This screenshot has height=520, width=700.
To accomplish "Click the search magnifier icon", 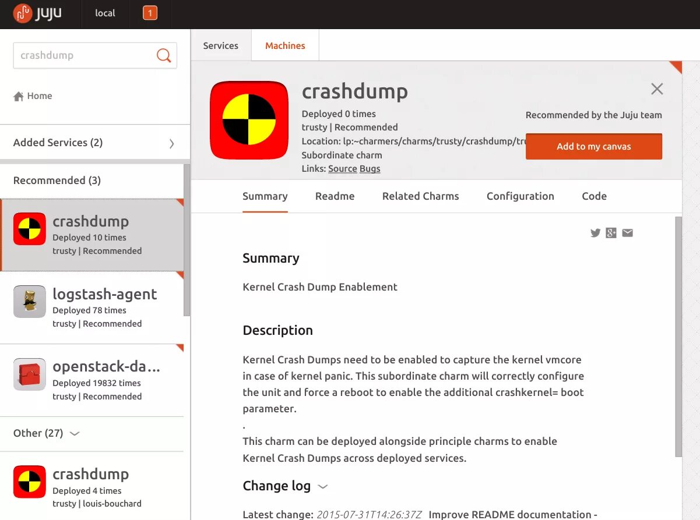I will click(x=163, y=55).
